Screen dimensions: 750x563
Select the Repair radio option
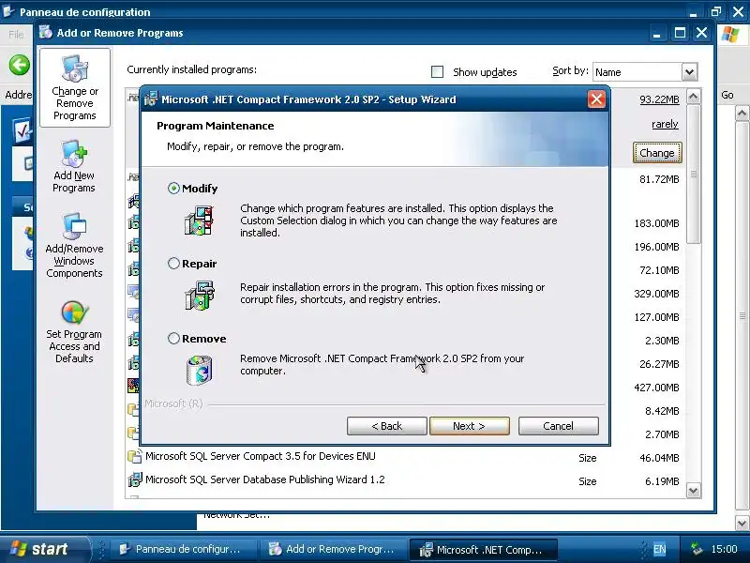173,264
